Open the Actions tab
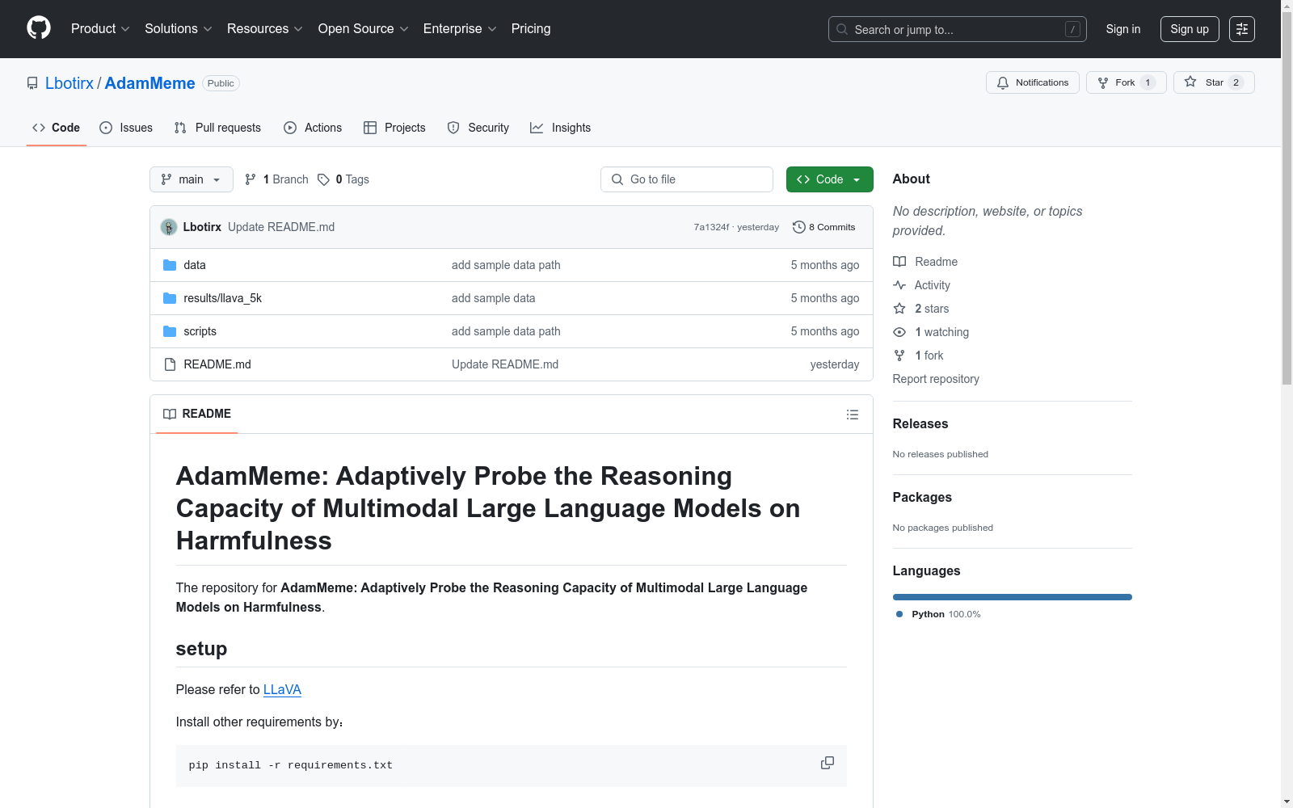Screen dimensions: 1293x808 (313, 128)
